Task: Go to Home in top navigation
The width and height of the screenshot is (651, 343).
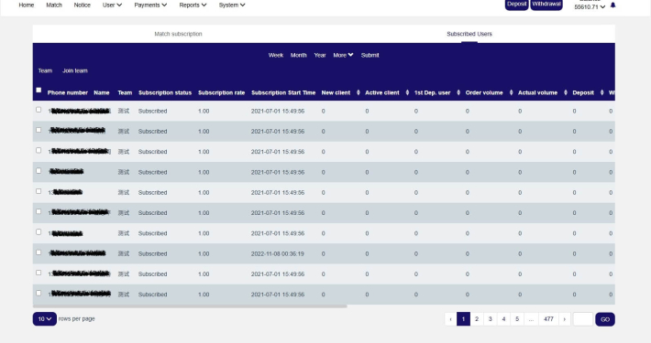Action: (x=27, y=5)
